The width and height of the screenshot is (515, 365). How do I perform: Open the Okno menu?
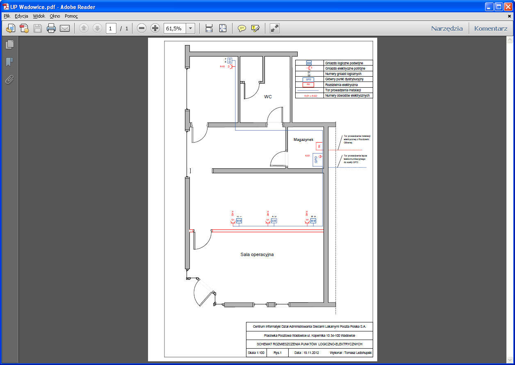click(55, 16)
